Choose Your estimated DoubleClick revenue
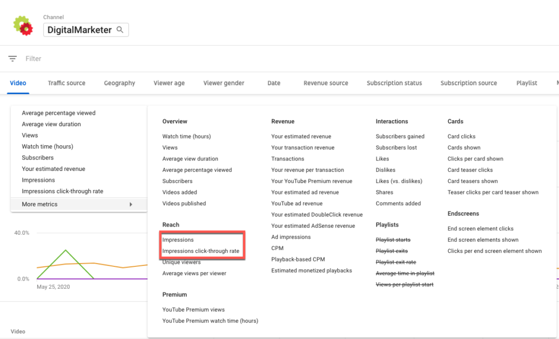Screen dimensions: 559x339 click(317, 215)
